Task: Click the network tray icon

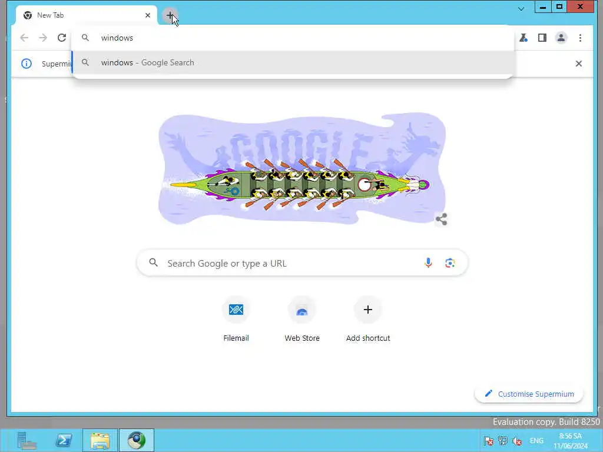Action: coord(503,441)
